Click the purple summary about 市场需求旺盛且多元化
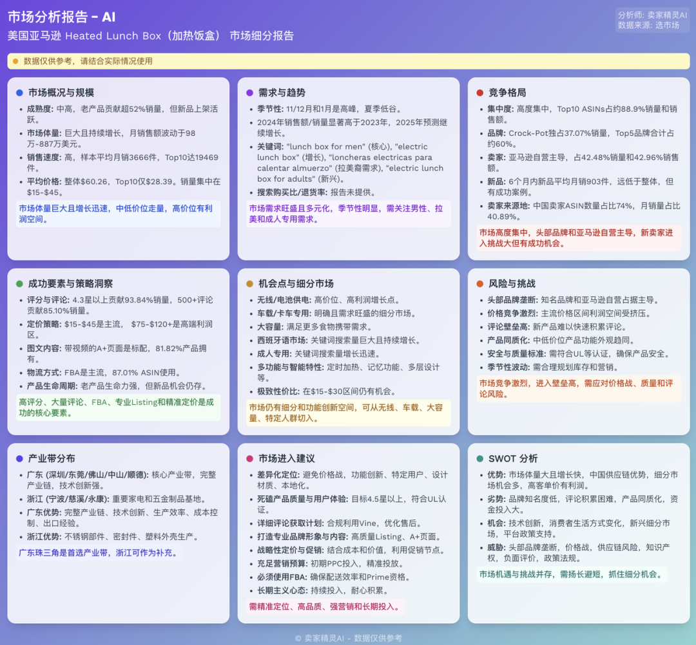Image resolution: width=696 pixels, height=645 pixels. click(x=347, y=212)
